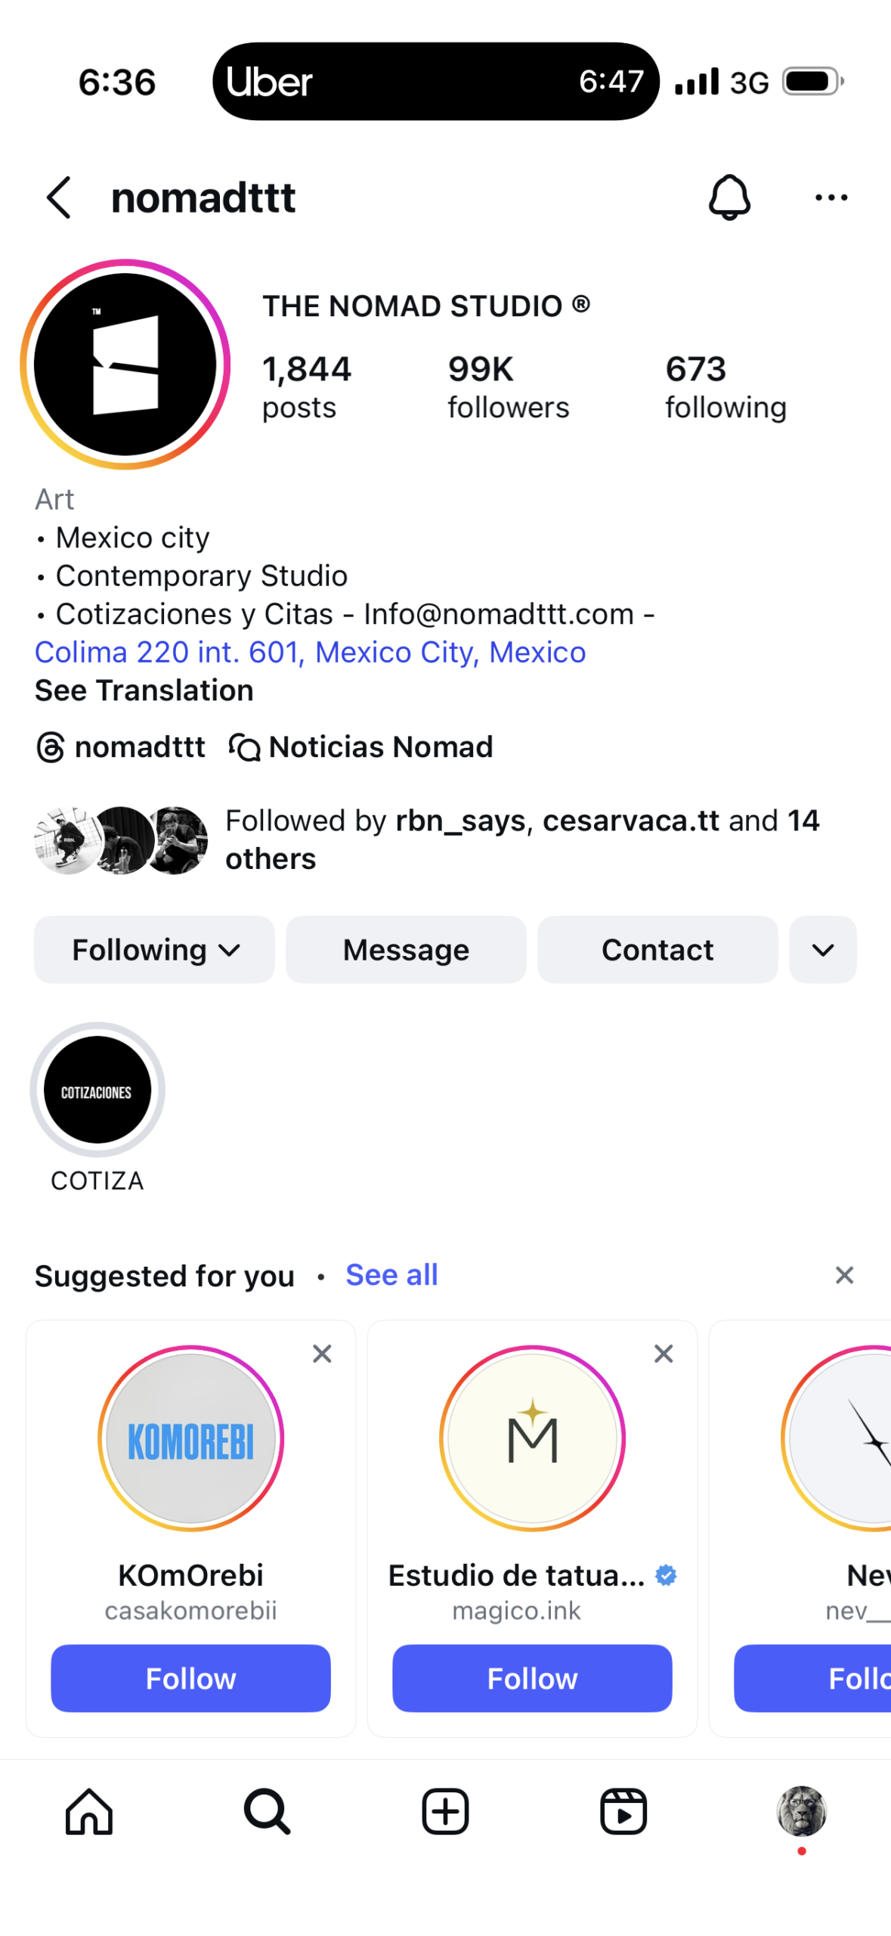View THE NOMAD STUDIO profile picture story
Screen dimensions: 891x1936
[125, 365]
